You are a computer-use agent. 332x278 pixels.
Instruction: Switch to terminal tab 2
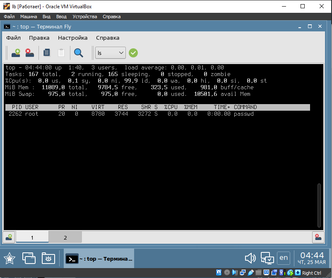click(x=65, y=238)
